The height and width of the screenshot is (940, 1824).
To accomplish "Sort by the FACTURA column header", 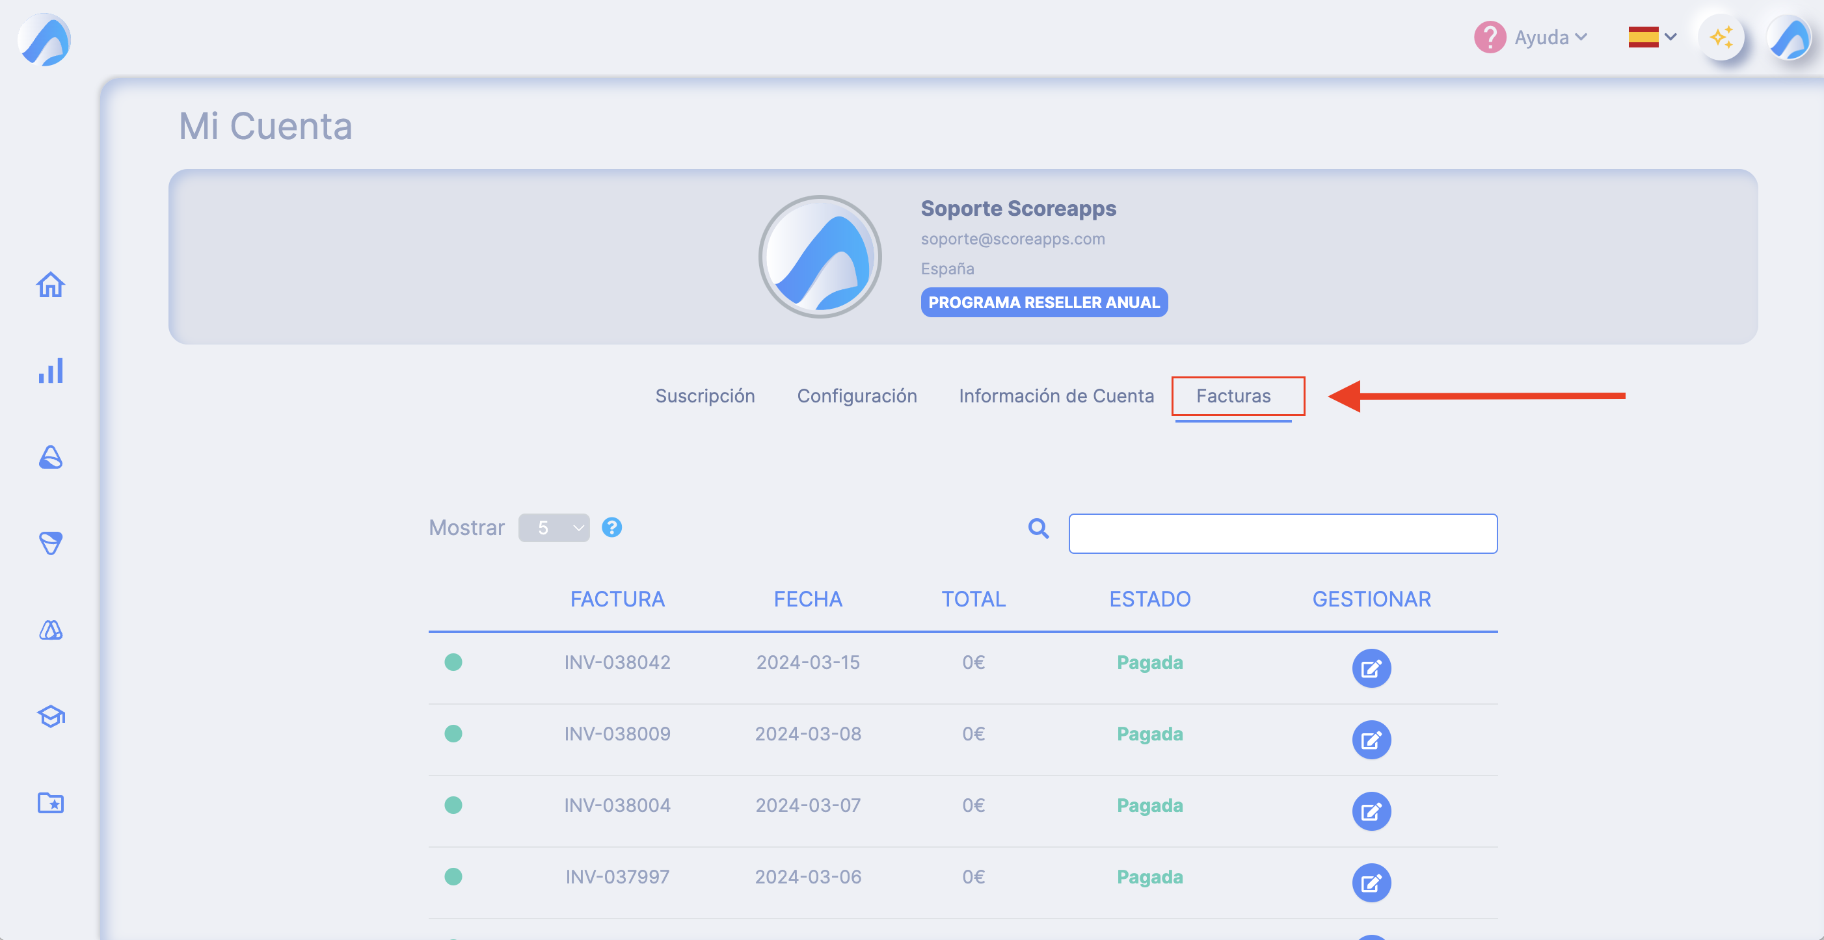I will coord(617,599).
